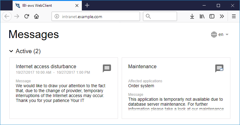
Task: Go back to previous page
Action: [x=7, y=17]
